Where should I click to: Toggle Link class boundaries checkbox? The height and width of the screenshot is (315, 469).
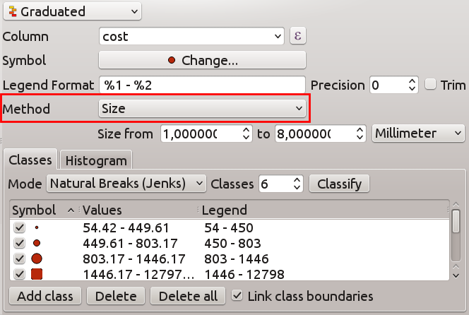point(238,295)
